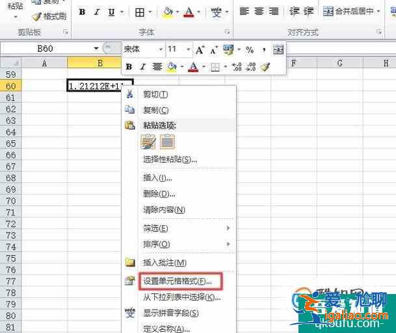Click the select-all corner of the sheet
396x333 pixels.
coord(10,63)
